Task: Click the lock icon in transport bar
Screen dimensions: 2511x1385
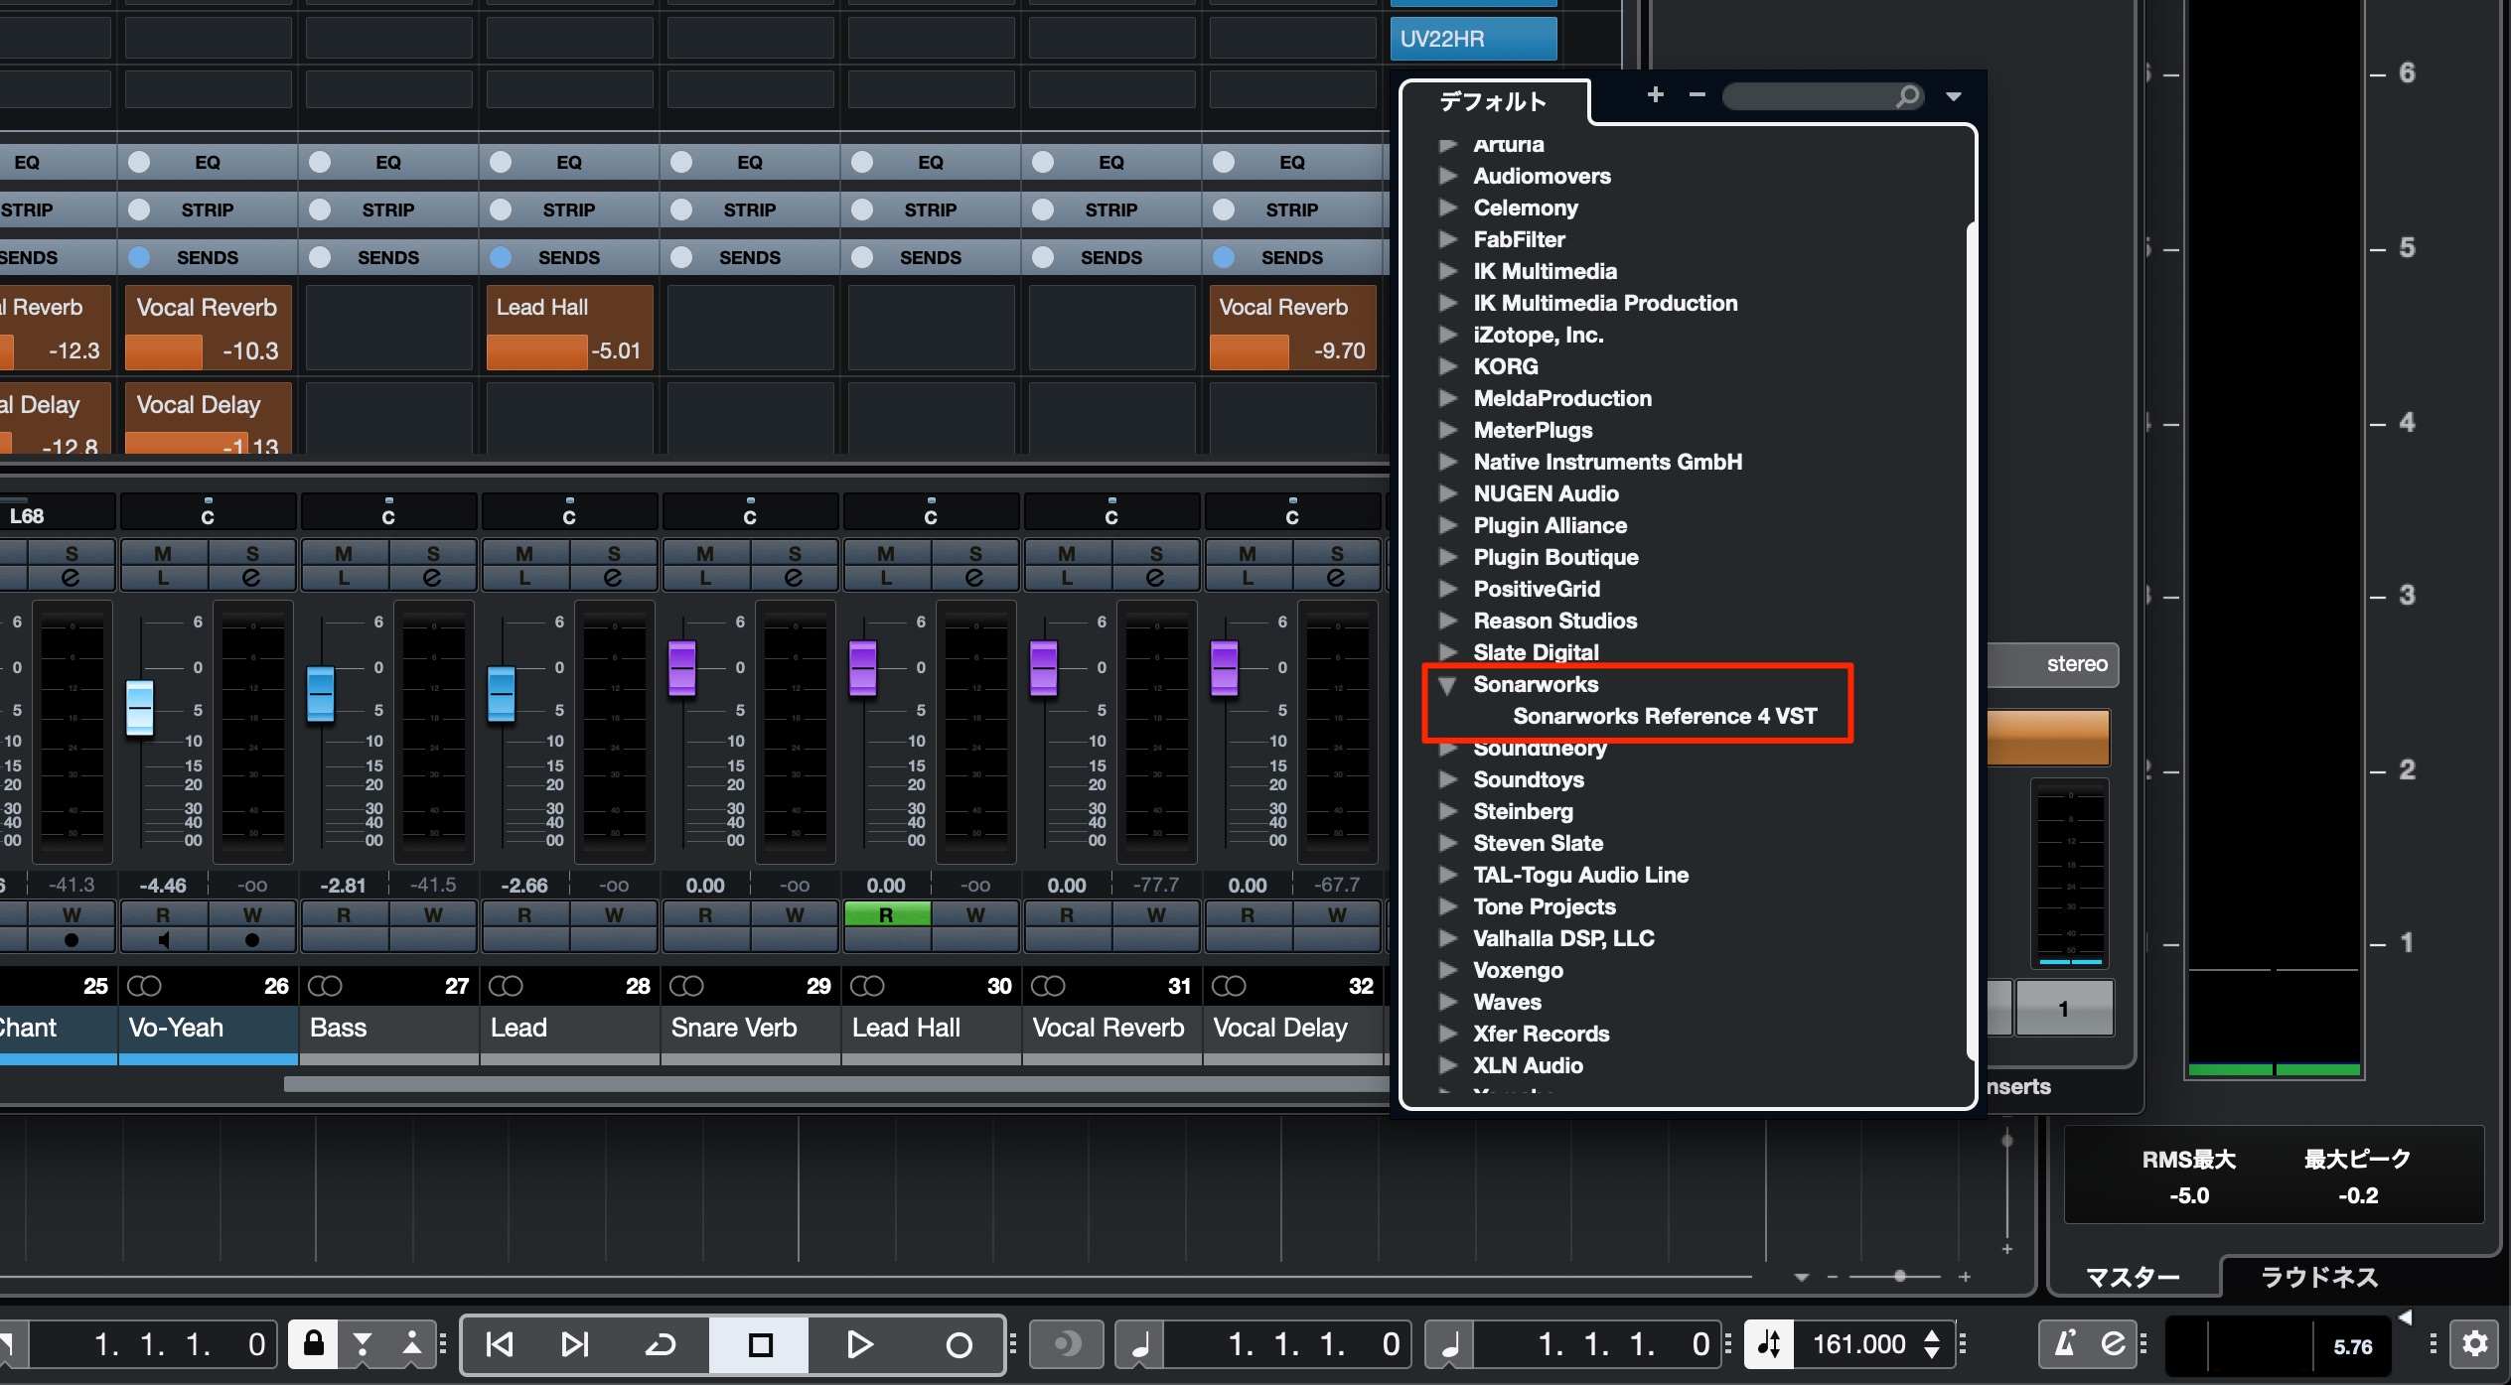Action: (x=314, y=1344)
